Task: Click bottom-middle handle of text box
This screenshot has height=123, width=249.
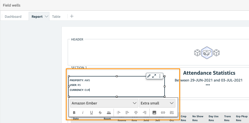Action: coord(117,97)
